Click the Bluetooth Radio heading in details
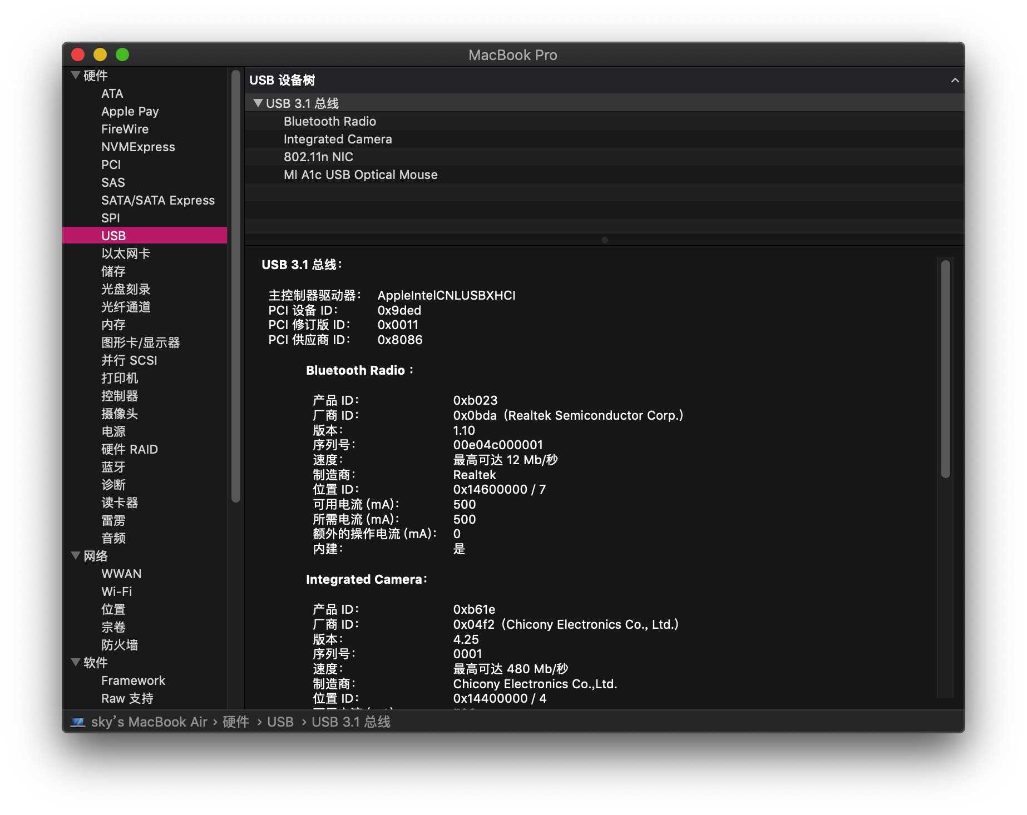 click(x=359, y=370)
